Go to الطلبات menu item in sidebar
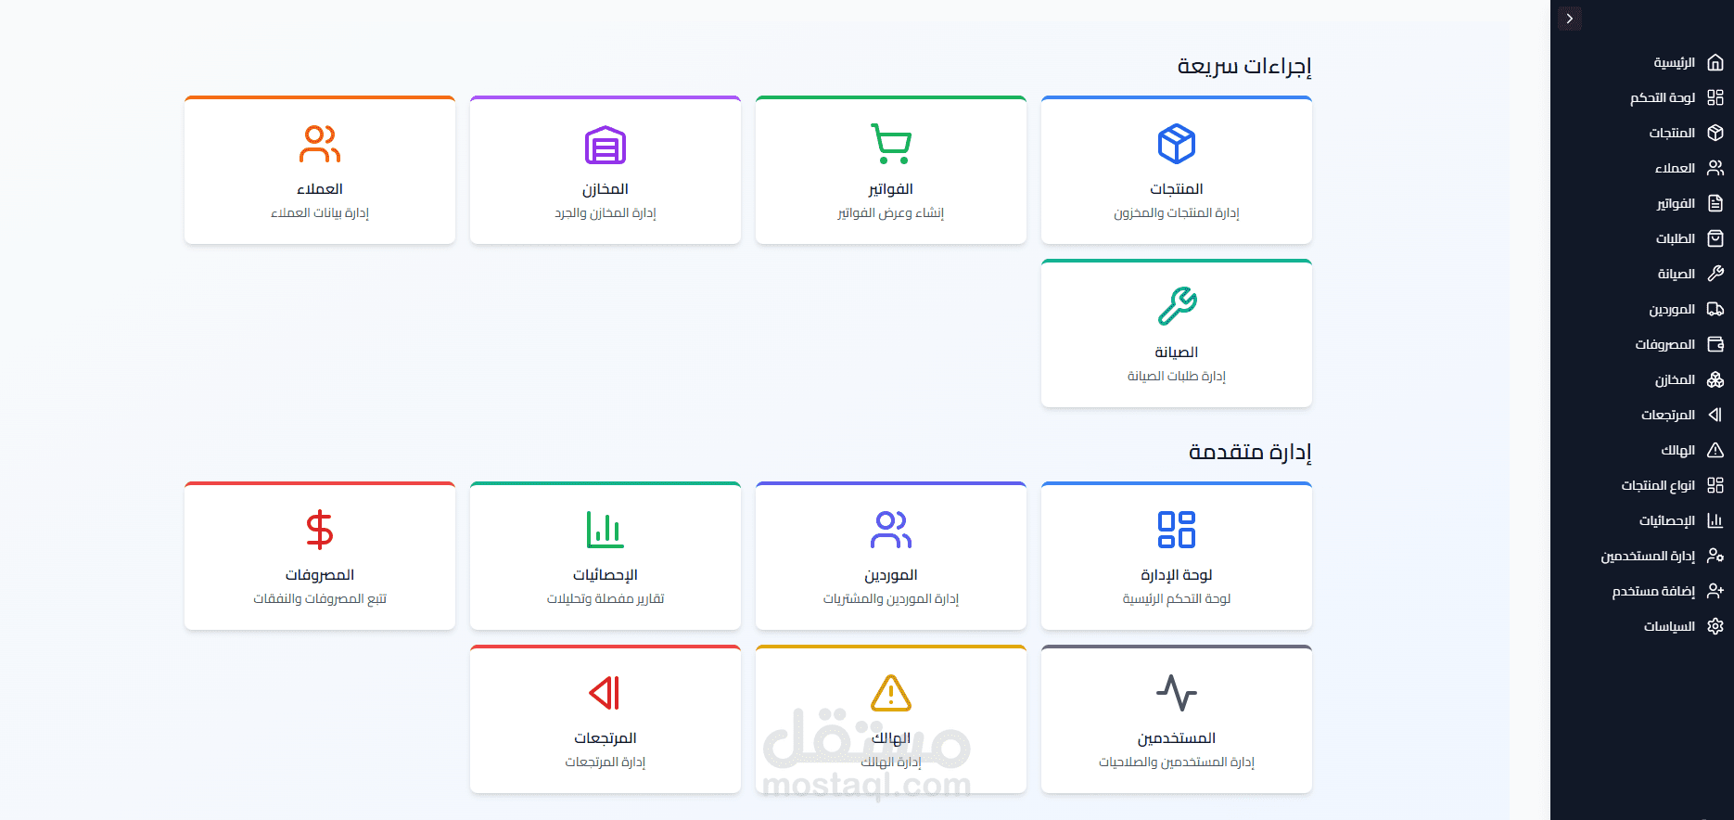Viewport: 1734px width, 820px height. [1676, 238]
